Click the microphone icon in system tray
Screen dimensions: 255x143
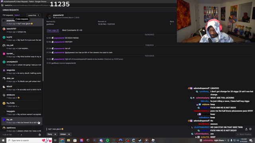[x=231, y=140]
